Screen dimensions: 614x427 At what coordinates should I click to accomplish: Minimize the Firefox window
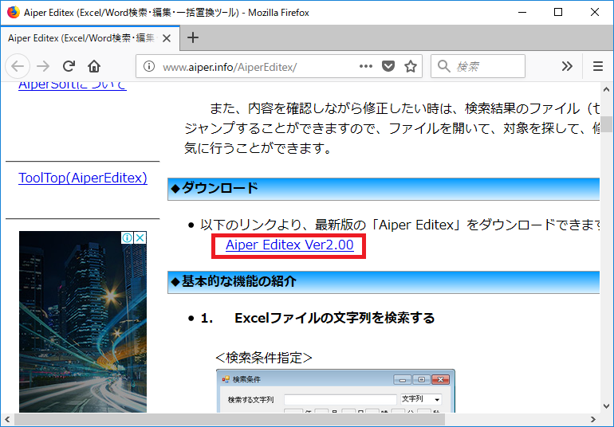pos(522,12)
